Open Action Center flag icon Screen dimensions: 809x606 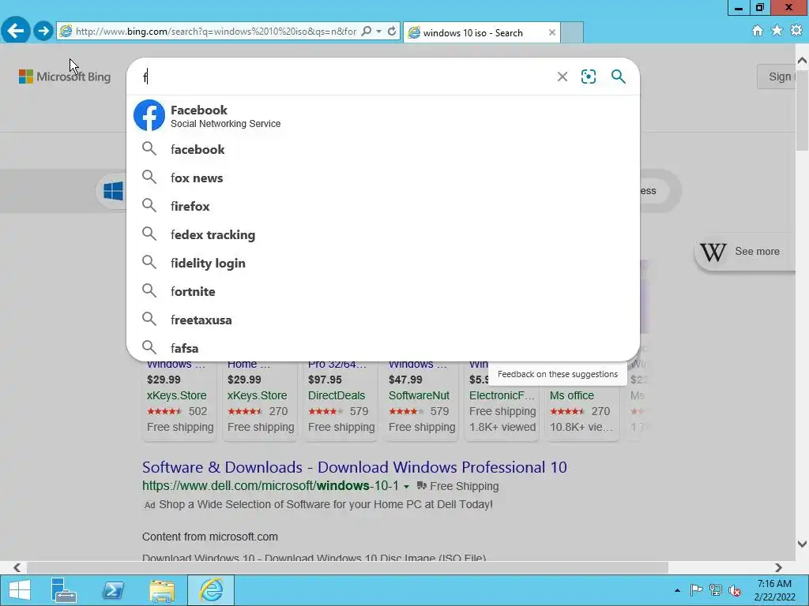696,590
